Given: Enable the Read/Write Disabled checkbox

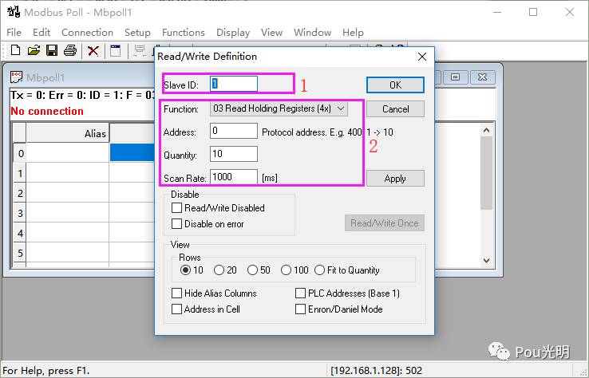Looking at the screenshot, I should [x=177, y=208].
